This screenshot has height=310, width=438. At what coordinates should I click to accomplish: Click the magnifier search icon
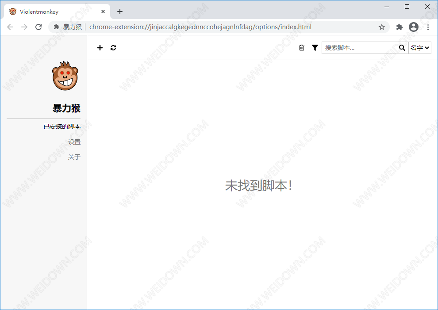coord(402,48)
